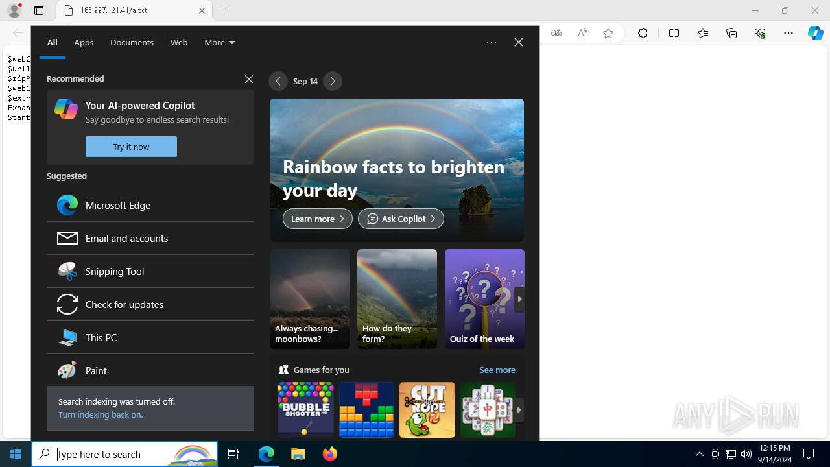Click Learn more about rainbow facts
The width and height of the screenshot is (830, 467).
[318, 219]
